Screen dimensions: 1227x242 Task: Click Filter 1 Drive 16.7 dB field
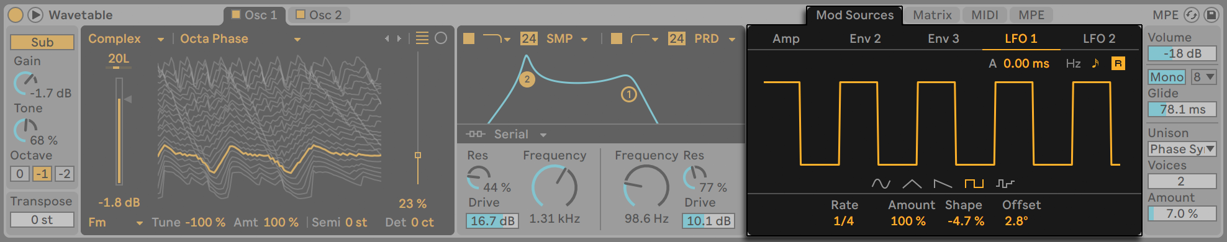point(492,221)
